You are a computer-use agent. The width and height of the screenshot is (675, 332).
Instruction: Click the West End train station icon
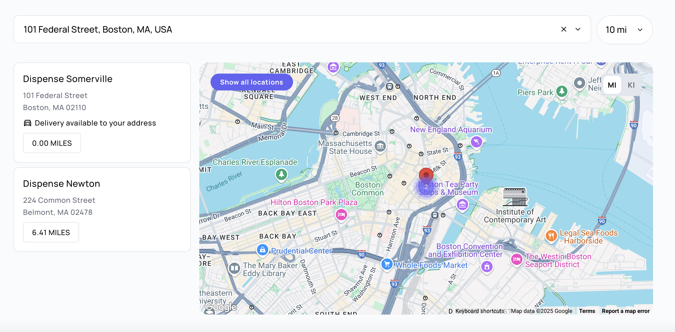pyautogui.click(x=390, y=87)
